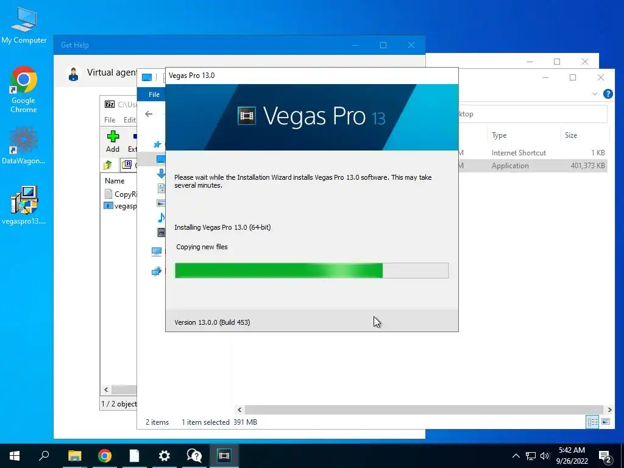Click the Windows Start button
Viewport: 624px width, 468px height.
pyautogui.click(x=15, y=456)
